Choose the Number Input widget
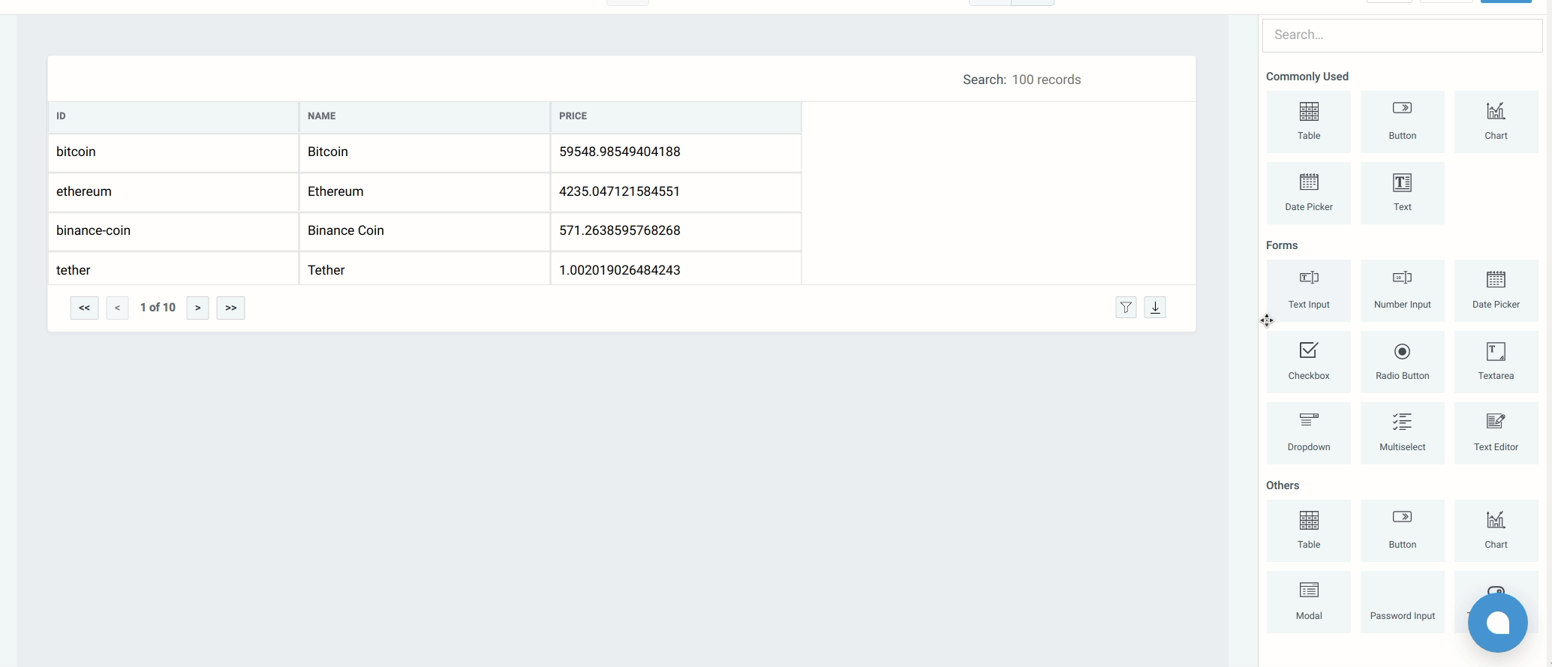1552x667 pixels. pos(1402,290)
